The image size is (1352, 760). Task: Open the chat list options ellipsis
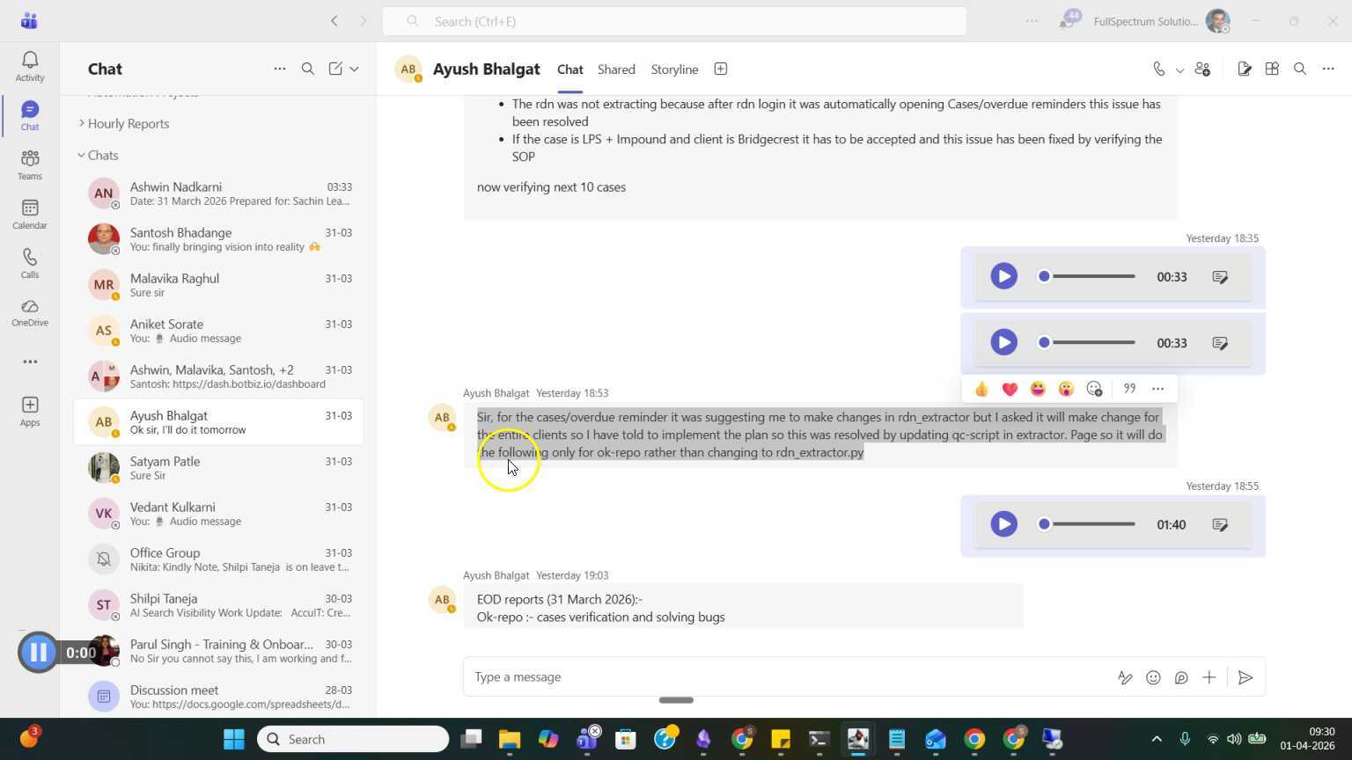click(x=279, y=69)
